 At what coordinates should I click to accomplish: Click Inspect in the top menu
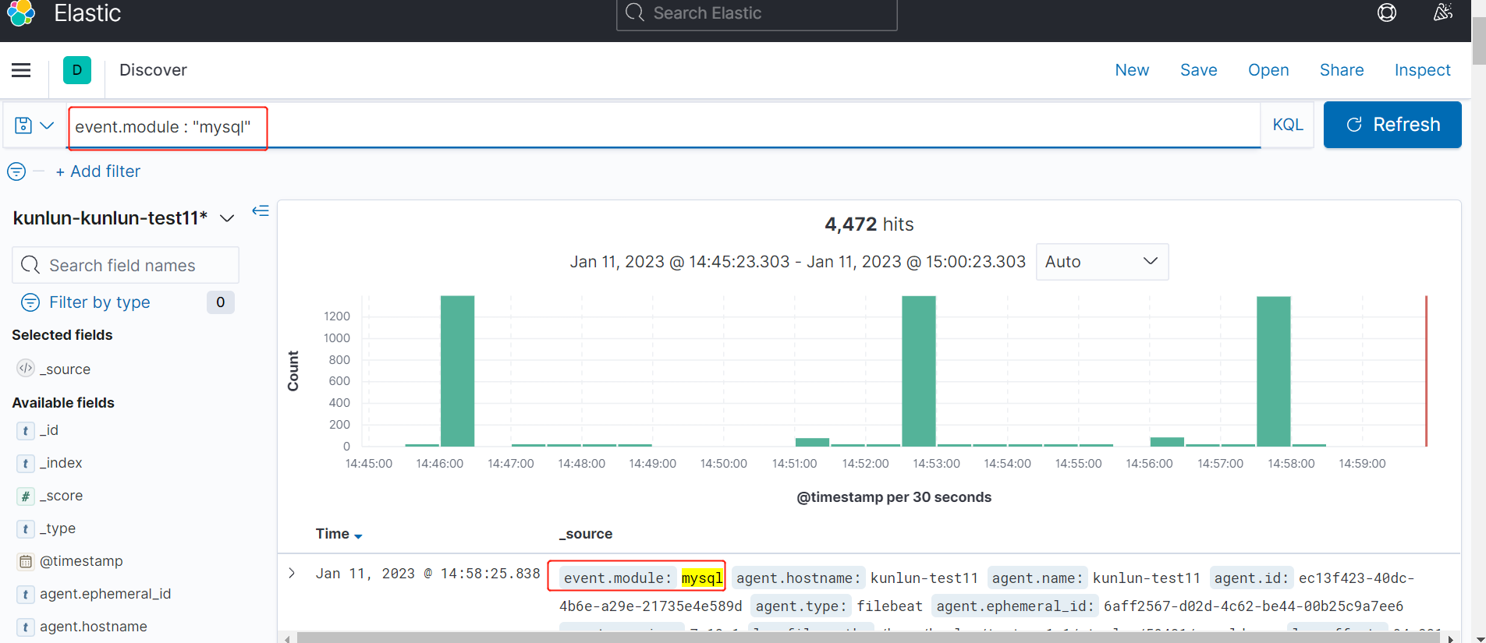[x=1422, y=70]
